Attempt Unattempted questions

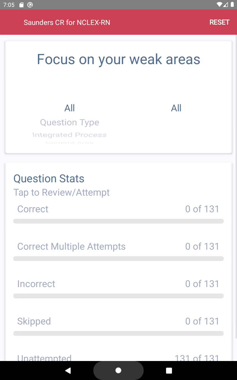[x=118, y=357]
